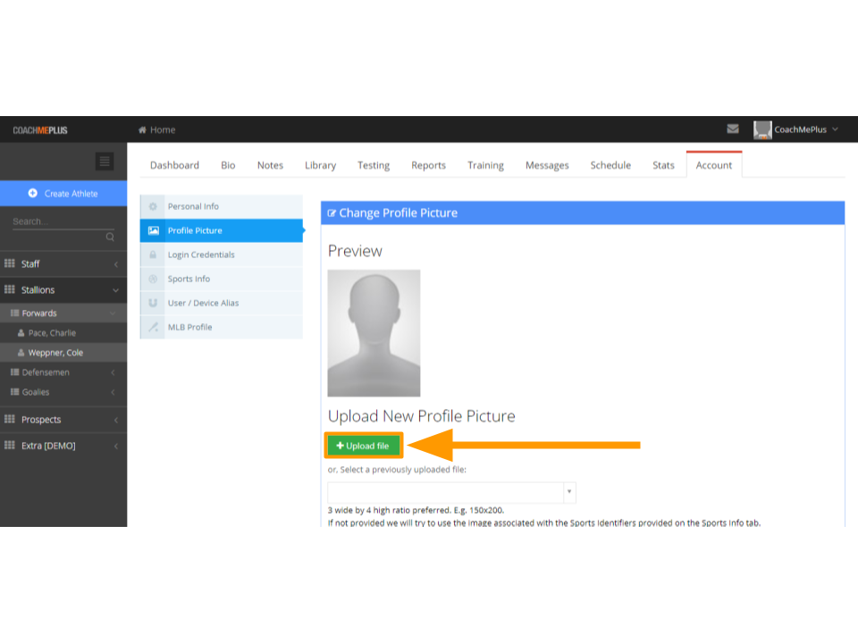Click the person icon beside Weppner, Cole
This screenshot has height=643, width=858.
coord(21,352)
